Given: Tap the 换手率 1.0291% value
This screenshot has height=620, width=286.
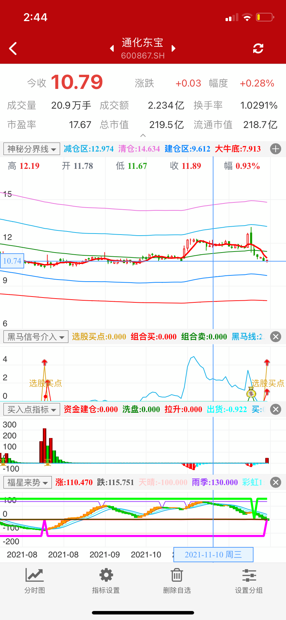Looking at the screenshot, I should (259, 105).
